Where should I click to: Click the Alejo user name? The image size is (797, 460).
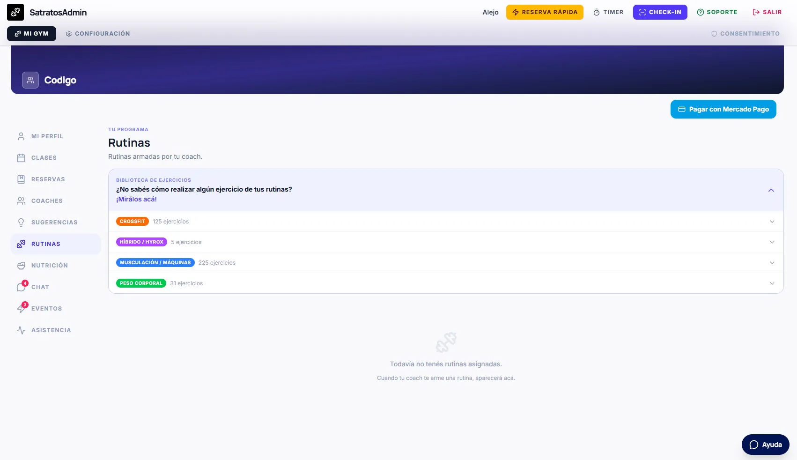tap(490, 12)
